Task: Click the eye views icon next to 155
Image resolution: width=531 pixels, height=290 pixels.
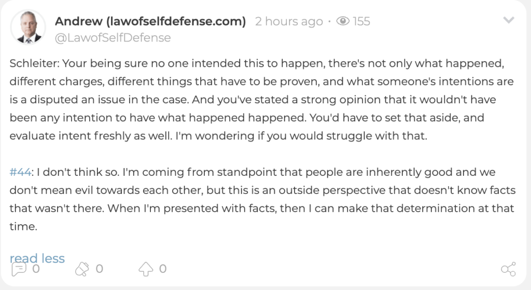Action: (343, 21)
